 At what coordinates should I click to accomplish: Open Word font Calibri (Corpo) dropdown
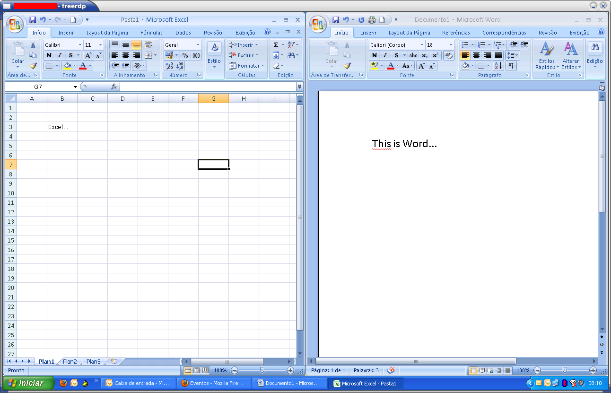(x=422, y=45)
